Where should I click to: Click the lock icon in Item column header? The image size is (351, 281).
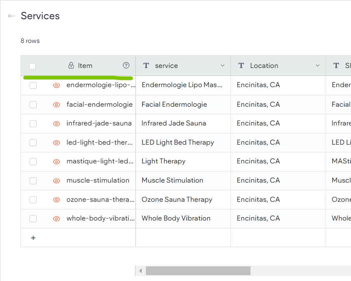pos(71,65)
